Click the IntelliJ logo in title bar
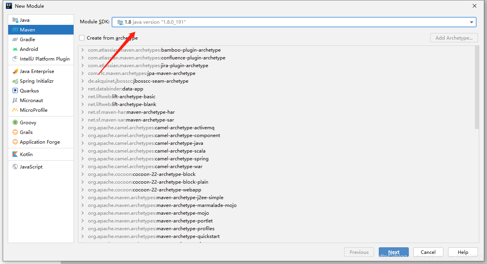Viewport: 487px width, 264px height. pos(9,6)
